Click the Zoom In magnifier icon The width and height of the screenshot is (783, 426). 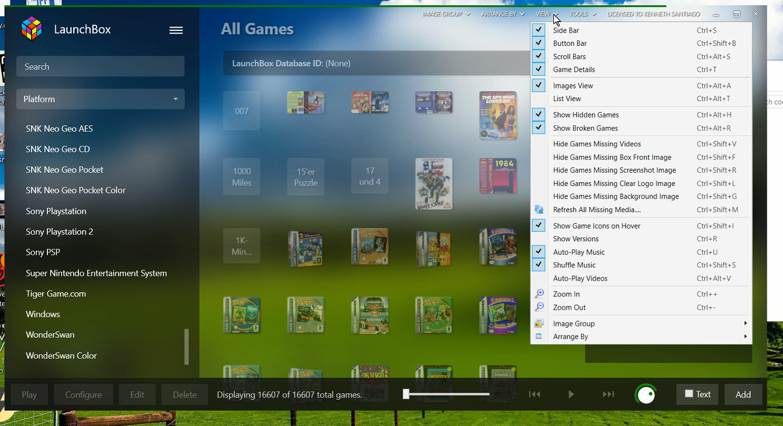[x=539, y=294]
